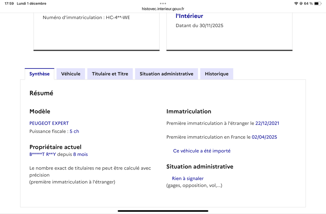Click the current owner name B*****T R**Y
The height and width of the screenshot is (214, 326).
click(43, 155)
